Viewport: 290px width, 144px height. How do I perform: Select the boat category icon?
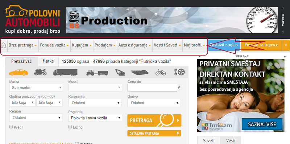click(140, 73)
